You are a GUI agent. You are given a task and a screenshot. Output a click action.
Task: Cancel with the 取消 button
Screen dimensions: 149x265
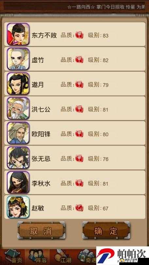[41, 230]
